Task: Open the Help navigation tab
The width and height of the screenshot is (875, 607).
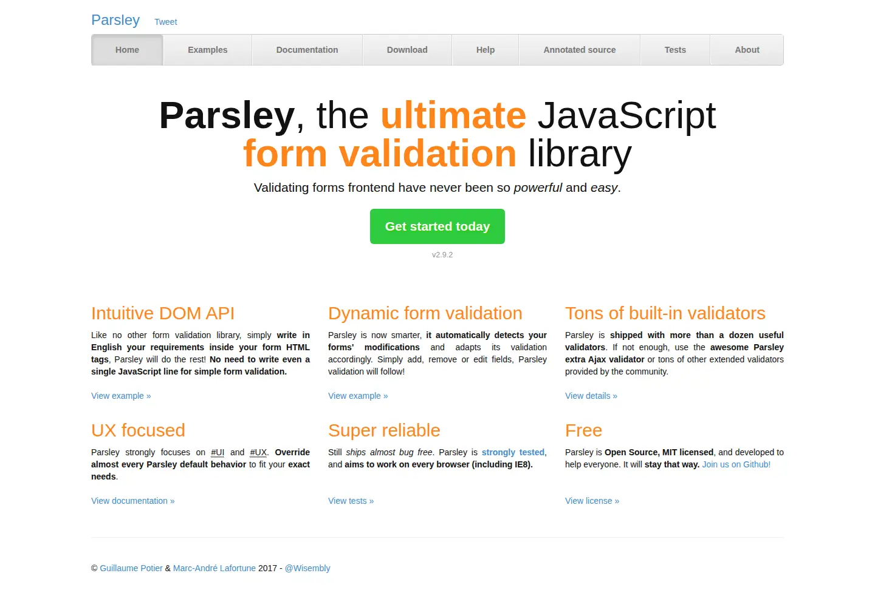Action: [486, 50]
